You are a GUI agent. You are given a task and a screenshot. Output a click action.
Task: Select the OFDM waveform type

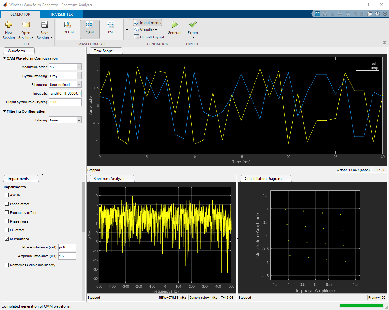pyautogui.click(x=68, y=28)
